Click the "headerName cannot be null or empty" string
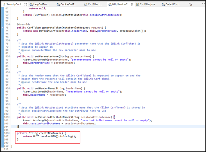 [x=93, y=92]
